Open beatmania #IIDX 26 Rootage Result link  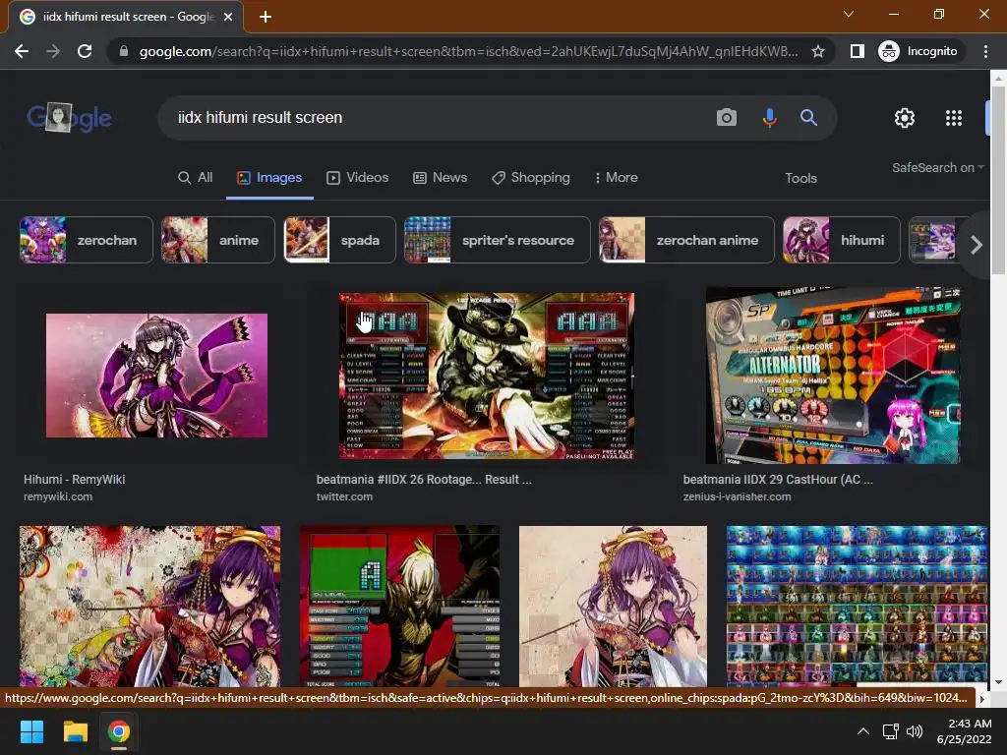(424, 480)
